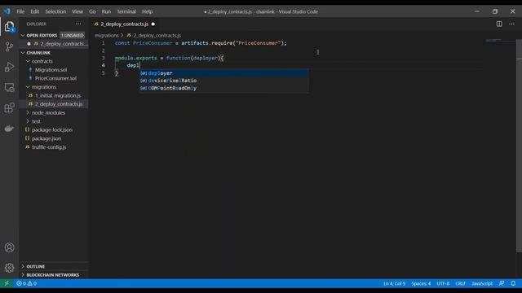522x293 pixels.
Task: Open the Manage gear icon
Action: [x=9, y=268]
